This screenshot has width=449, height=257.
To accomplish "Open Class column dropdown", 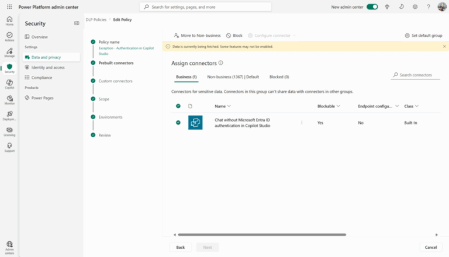I will (411, 106).
